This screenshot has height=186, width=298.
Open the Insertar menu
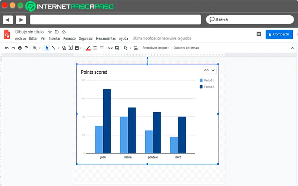coord(54,39)
